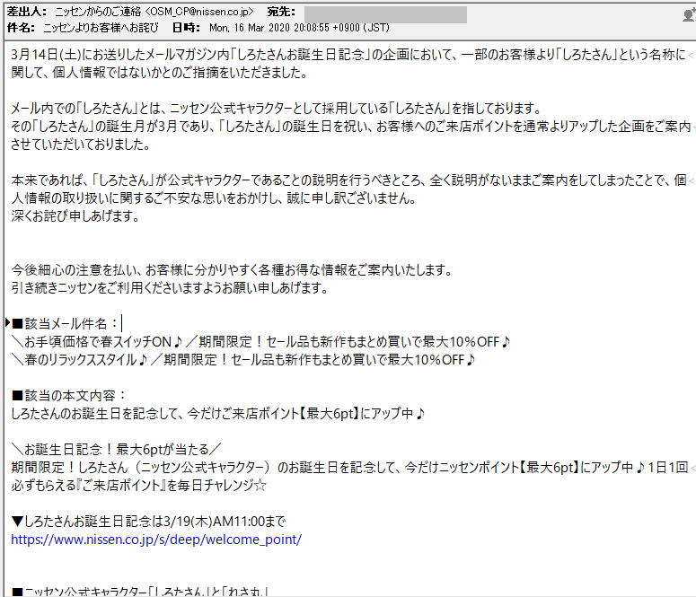
Task: Click the line メール内での「しろたさん」とは
Action: (x=276, y=109)
